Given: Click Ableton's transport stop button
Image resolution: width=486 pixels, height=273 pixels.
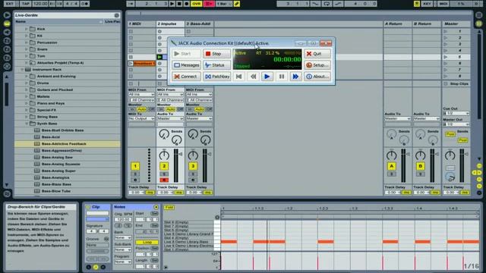Looking at the screenshot, I should coord(179,4).
